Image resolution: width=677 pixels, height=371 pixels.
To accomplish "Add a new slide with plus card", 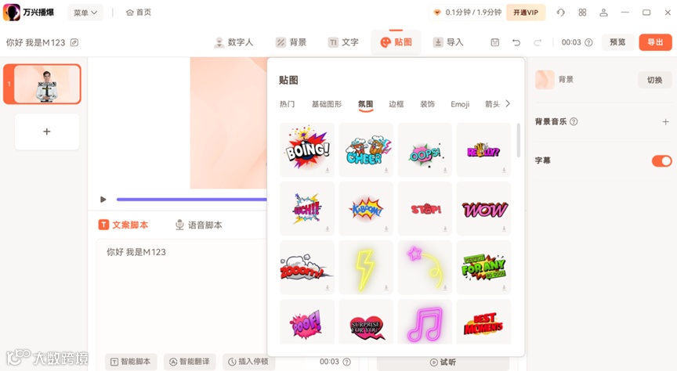I will tap(47, 131).
